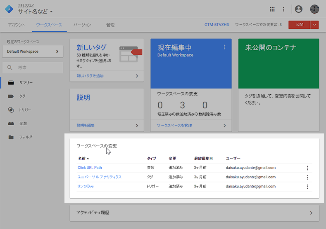
Task: Click the chevron beside 新しいタグを追加
Action: pyautogui.click(x=137, y=76)
